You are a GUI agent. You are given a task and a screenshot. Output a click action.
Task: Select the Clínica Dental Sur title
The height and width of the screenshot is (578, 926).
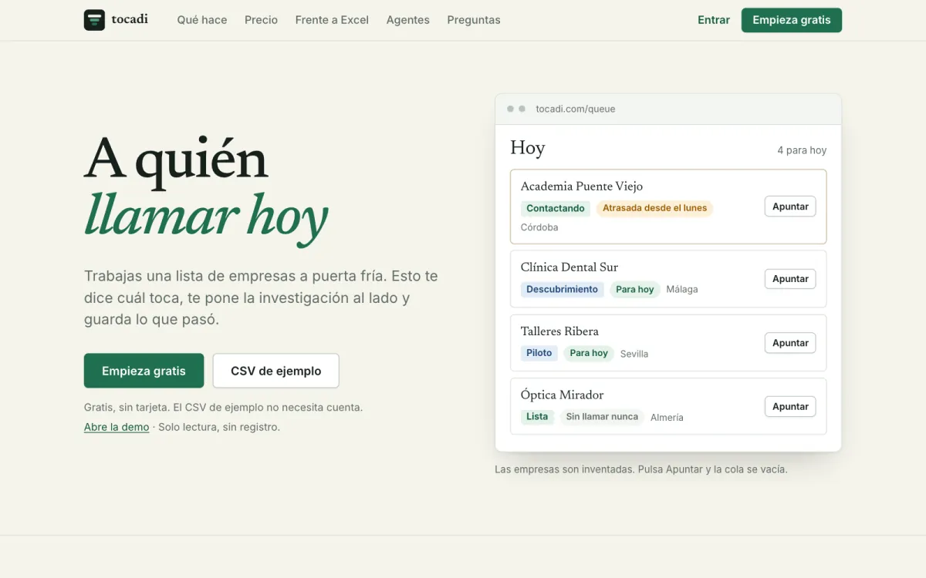pyautogui.click(x=569, y=267)
